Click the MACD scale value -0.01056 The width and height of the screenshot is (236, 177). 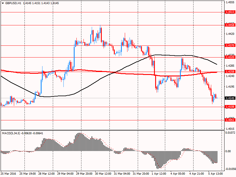[x=230, y=169]
